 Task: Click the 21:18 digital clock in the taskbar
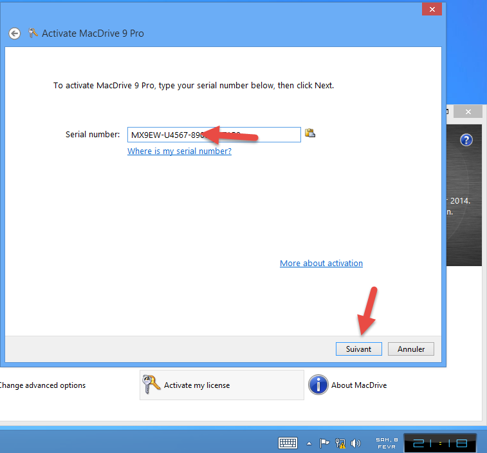click(440, 443)
